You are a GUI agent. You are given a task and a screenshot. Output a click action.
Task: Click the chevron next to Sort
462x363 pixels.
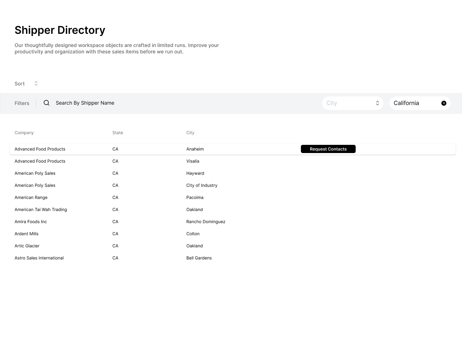36,83
